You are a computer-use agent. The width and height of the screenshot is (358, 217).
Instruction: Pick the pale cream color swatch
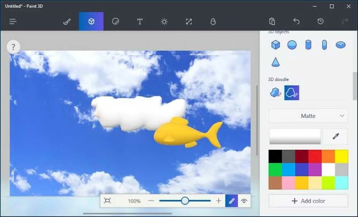[x=315, y=183]
